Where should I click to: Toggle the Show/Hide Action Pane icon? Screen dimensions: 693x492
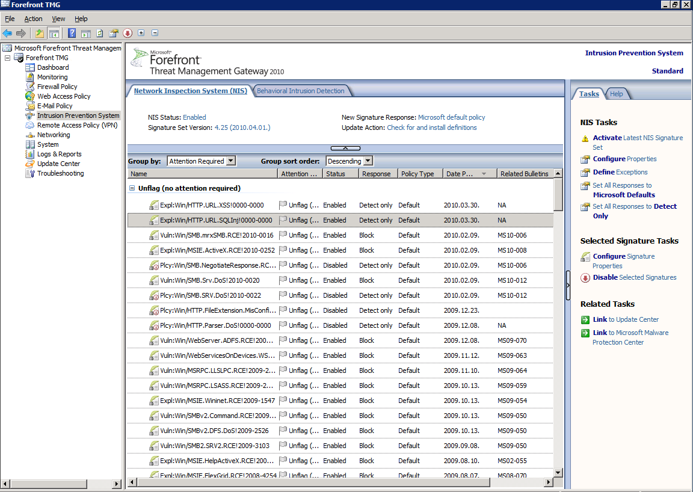pos(86,33)
